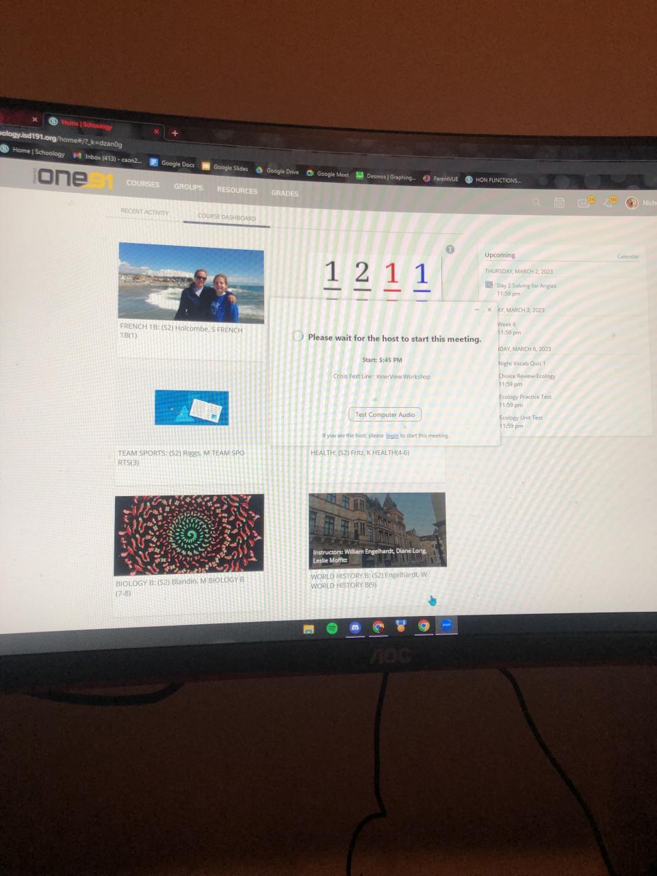Screen dimensions: 657x876
Task: Select the Home | Schoology browser tab
Action: tap(103, 125)
